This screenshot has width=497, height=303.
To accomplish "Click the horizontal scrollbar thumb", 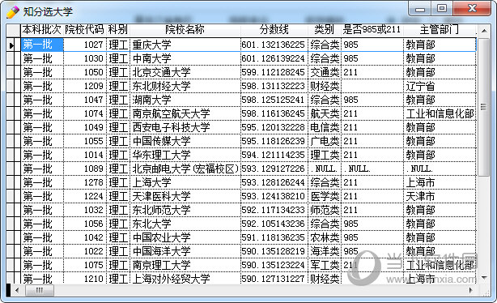I will coord(40,290).
